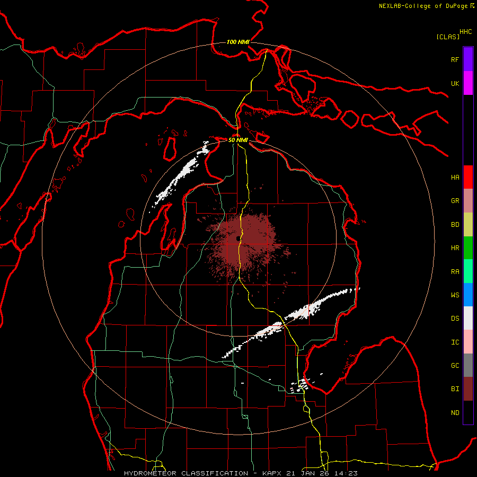Click the KAPX station identifier
Screen dimensions: 477x477
(272, 473)
